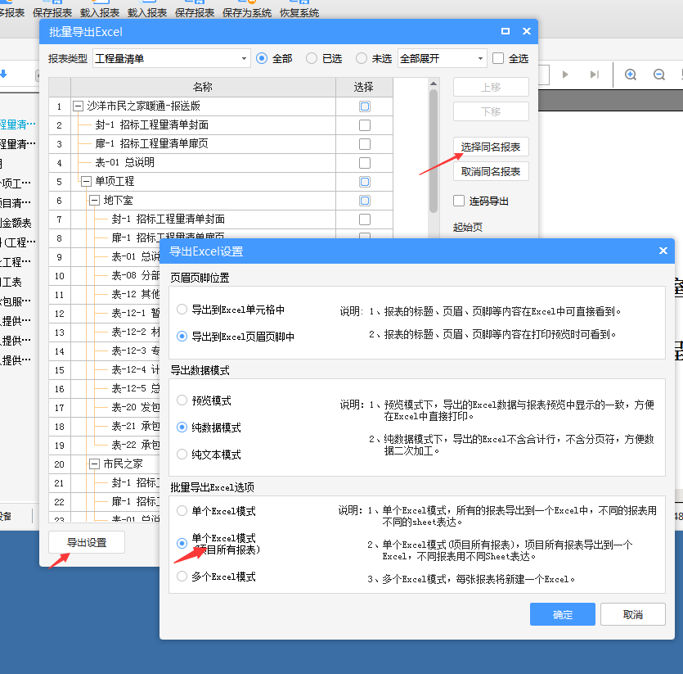Viewport: 683px width, 674px height.
Task: Confirm export settings with 确定
Action: [x=562, y=614]
